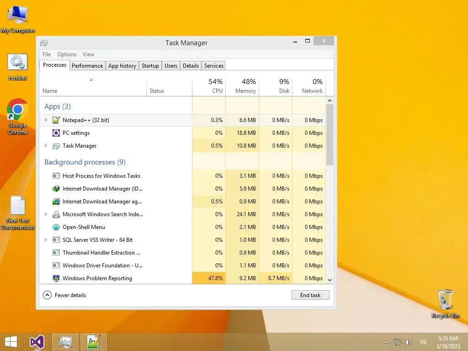468x351 pixels.
Task: Open the Windows Start button
Action: (11, 342)
